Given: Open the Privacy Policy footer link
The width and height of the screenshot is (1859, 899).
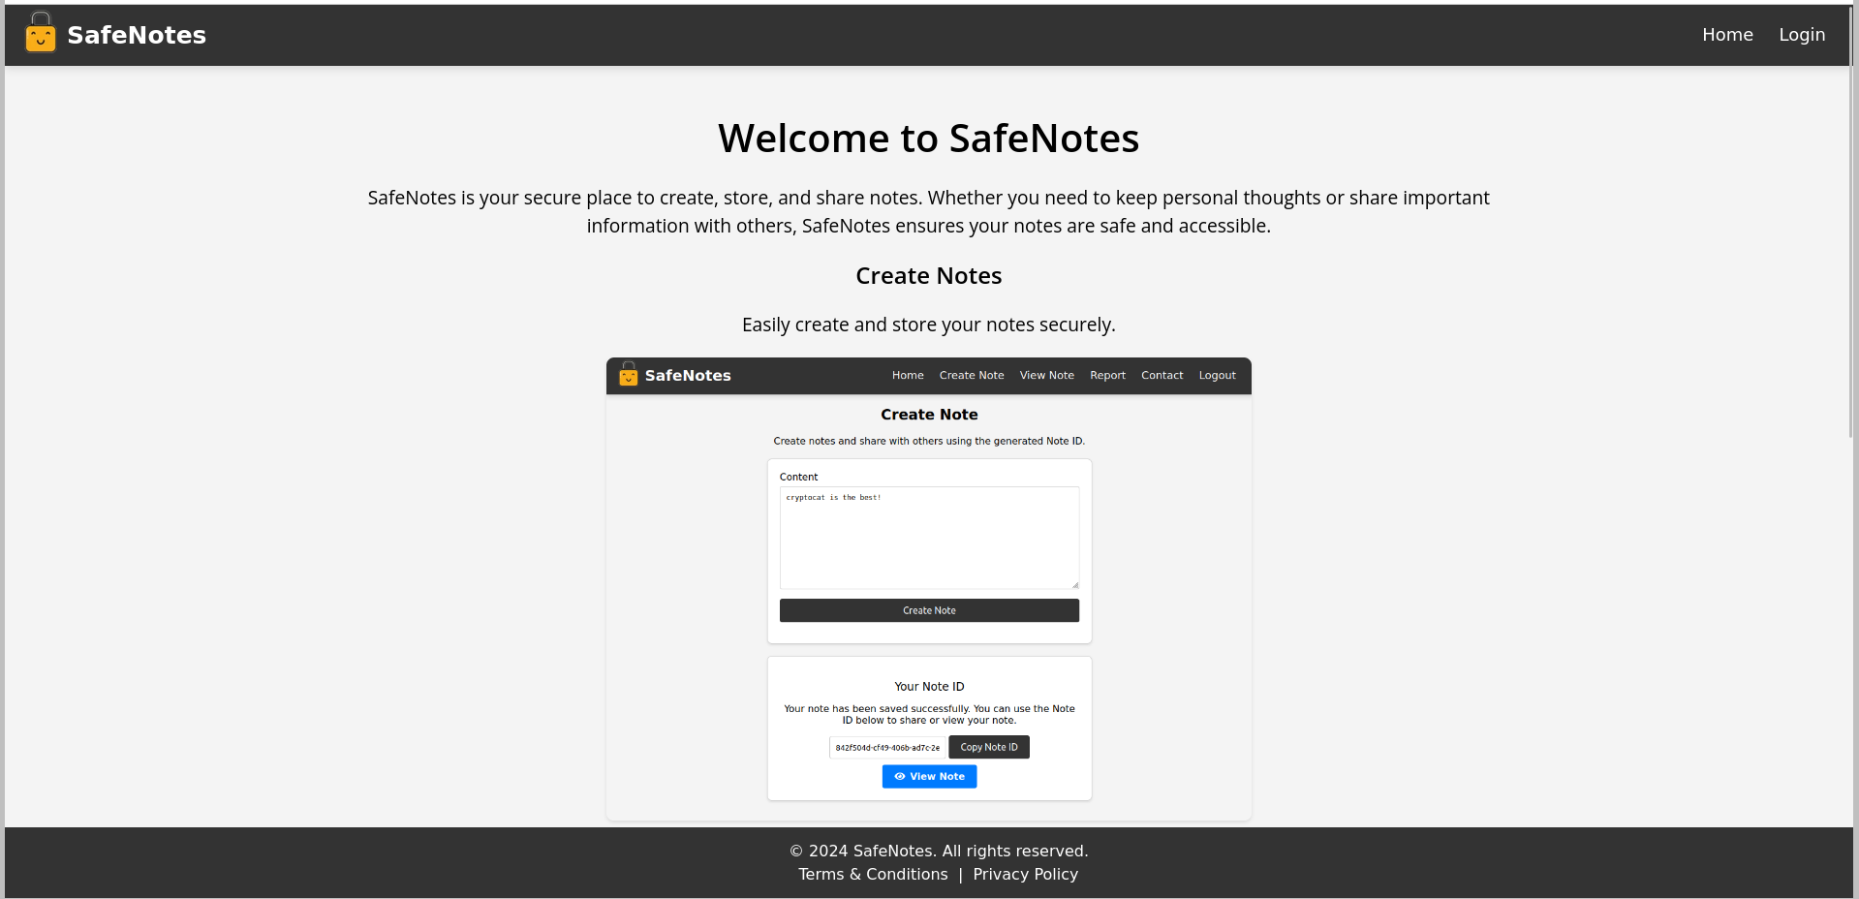Looking at the screenshot, I should click(1025, 874).
